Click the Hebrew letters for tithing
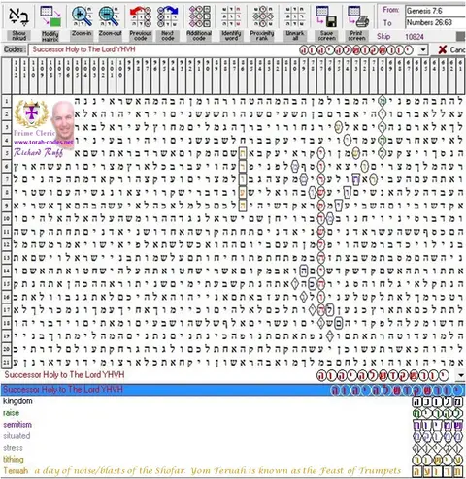The width and height of the screenshot is (466, 479). (x=438, y=460)
